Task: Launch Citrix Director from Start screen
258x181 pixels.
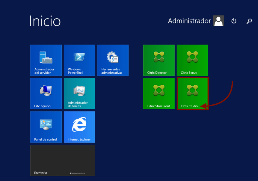Action: point(159,60)
